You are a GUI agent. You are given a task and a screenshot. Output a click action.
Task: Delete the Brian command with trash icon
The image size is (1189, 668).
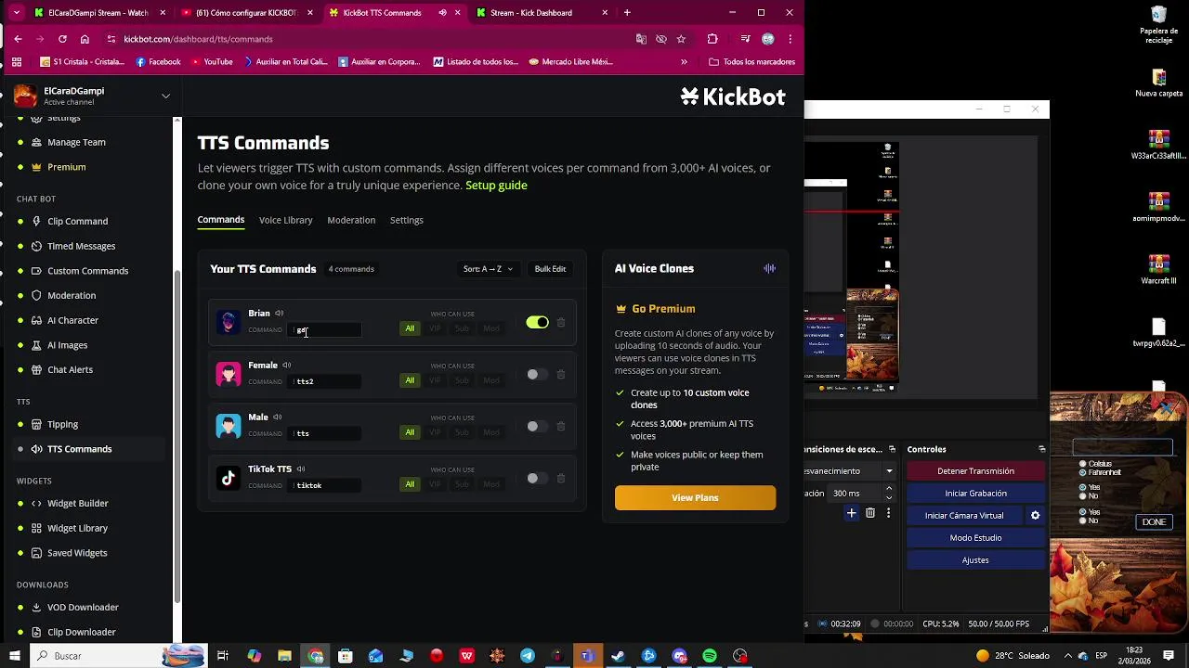[561, 323]
